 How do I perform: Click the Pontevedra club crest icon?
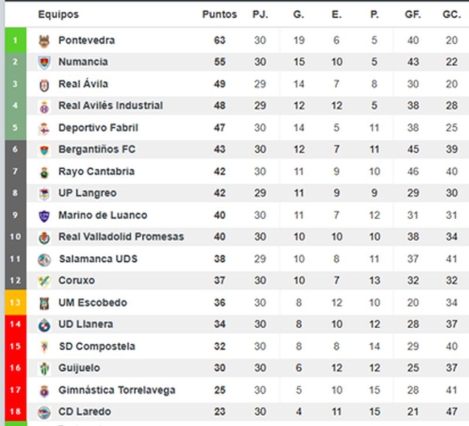[x=44, y=41]
